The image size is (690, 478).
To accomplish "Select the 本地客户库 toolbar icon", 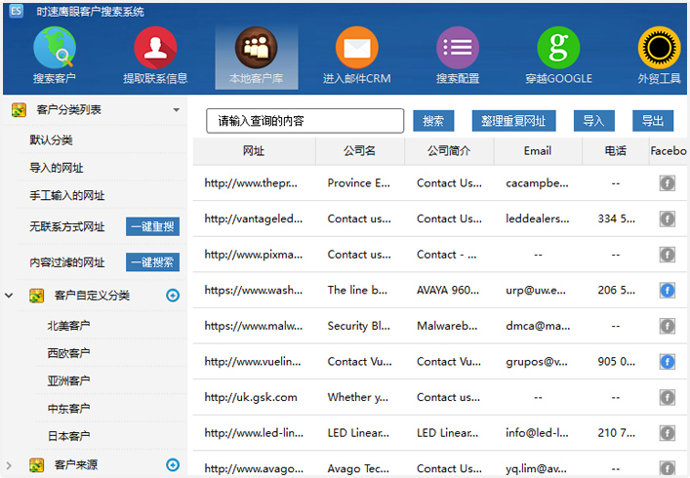I will 256,47.
